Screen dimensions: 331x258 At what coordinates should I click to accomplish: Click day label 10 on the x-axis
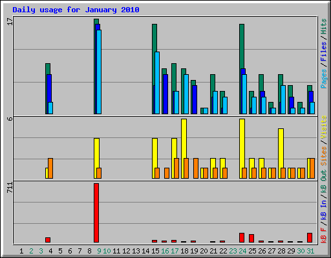pos(107,251)
